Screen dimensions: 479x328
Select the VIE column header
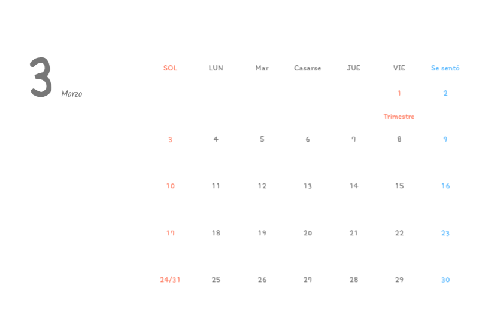tap(399, 68)
